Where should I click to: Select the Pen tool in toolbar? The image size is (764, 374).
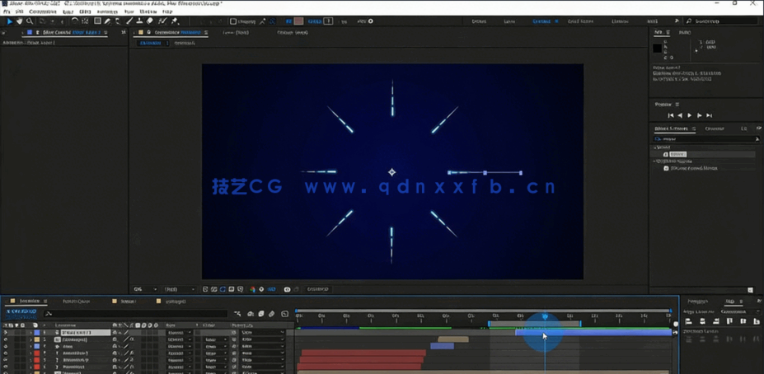pyautogui.click(x=108, y=21)
